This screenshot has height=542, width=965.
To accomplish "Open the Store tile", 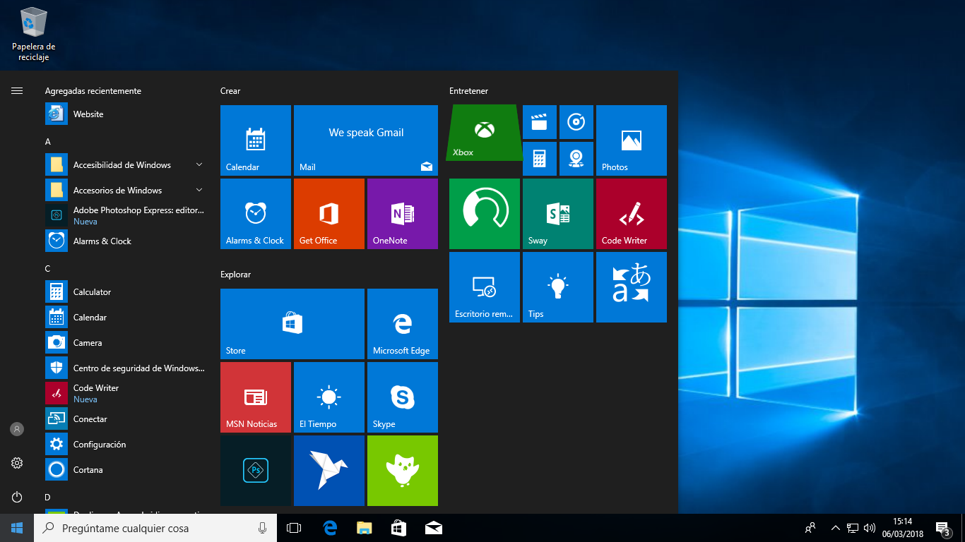I will pyautogui.click(x=292, y=324).
